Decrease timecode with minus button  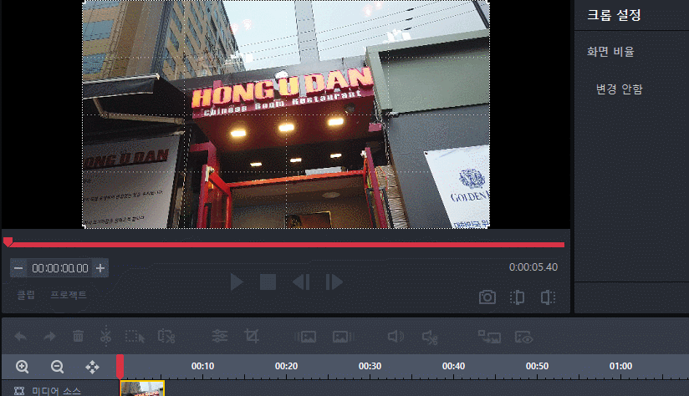click(18, 268)
